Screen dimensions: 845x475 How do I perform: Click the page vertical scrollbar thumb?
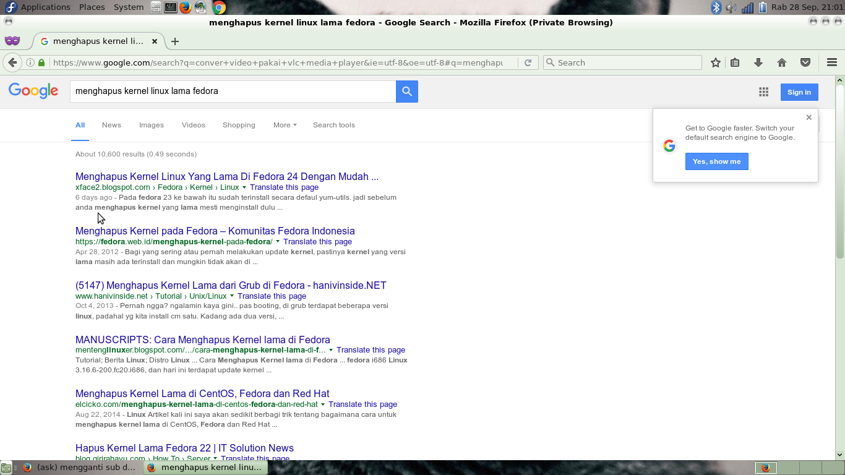(x=840, y=172)
